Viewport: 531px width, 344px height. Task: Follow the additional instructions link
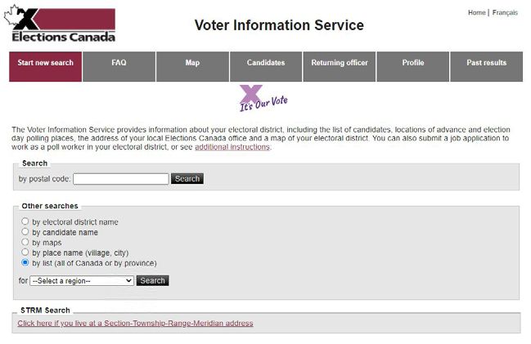pyautogui.click(x=232, y=147)
